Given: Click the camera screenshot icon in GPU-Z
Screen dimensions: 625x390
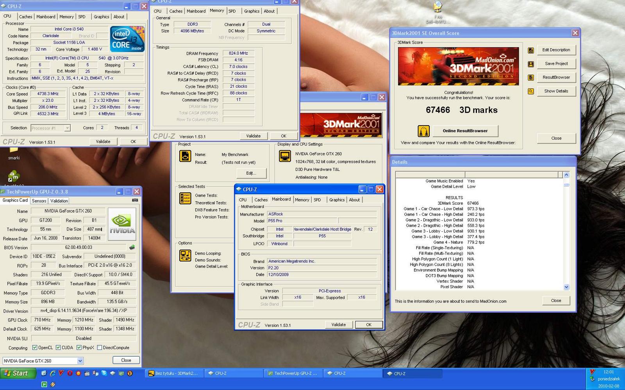Looking at the screenshot, I should point(135,200).
